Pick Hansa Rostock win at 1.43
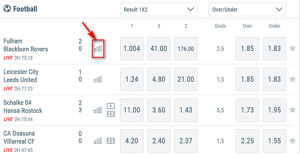Image resolution: width=300 pixels, height=154 pixels. click(186, 110)
